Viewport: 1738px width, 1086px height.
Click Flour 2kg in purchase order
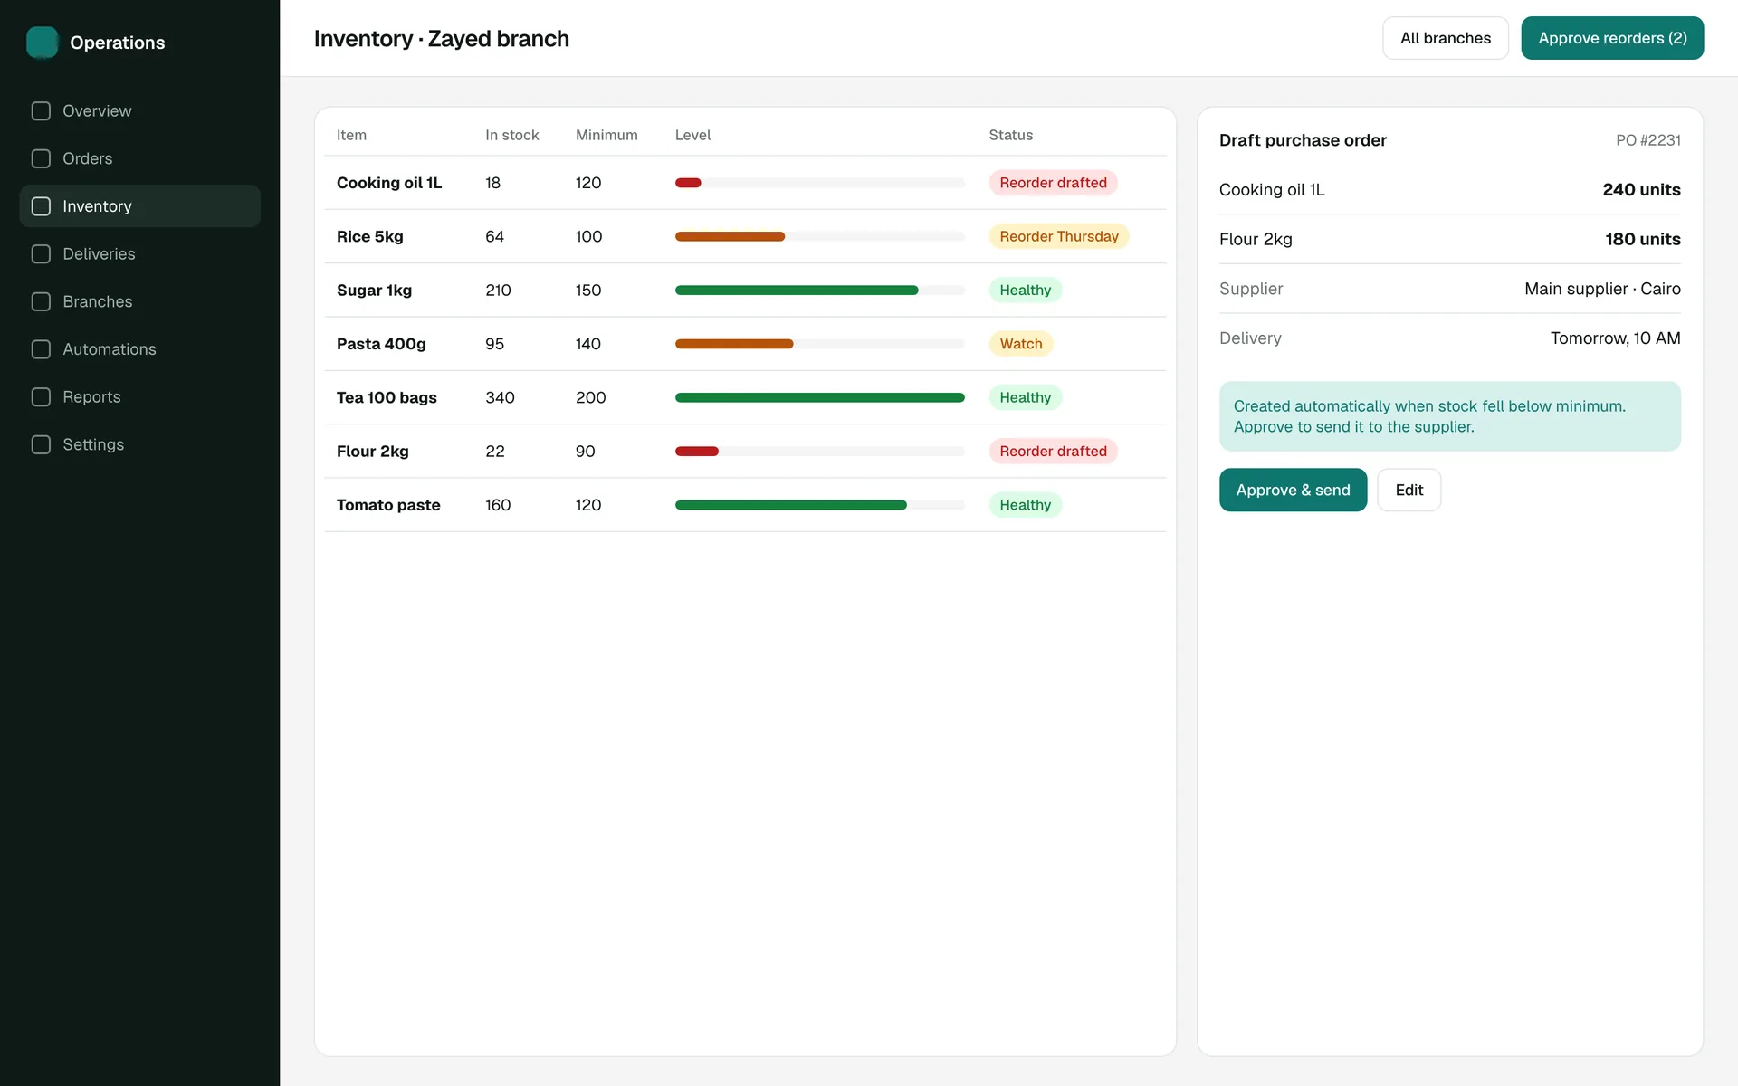[1256, 239]
